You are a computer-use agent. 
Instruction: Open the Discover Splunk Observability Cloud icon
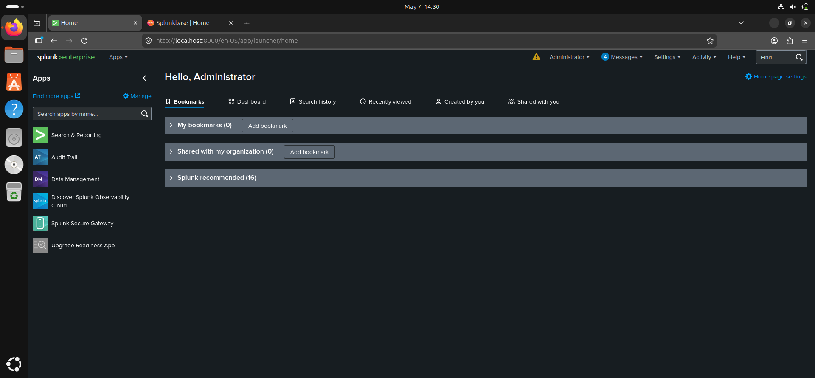[40, 201]
